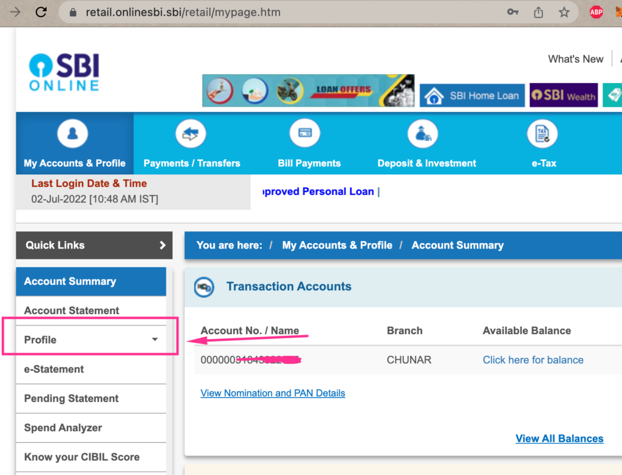Image resolution: width=622 pixels, height=475 pixels.
Task: Click here for balance link
Action: pos(533,360)
